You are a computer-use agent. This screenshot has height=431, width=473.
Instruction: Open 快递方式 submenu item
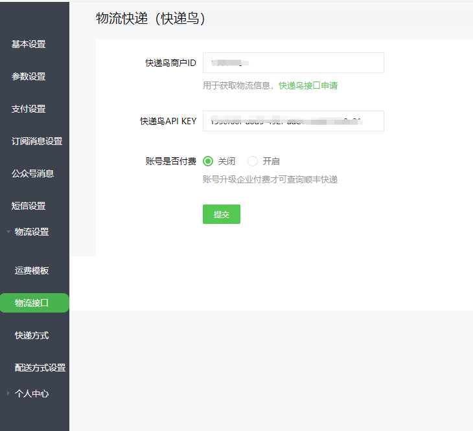(x=32, y=335)
